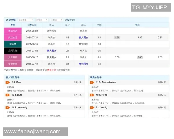Select the teal 国际赛 competition tag
Screen dimensions: 174x139
(x=13, y=44)
